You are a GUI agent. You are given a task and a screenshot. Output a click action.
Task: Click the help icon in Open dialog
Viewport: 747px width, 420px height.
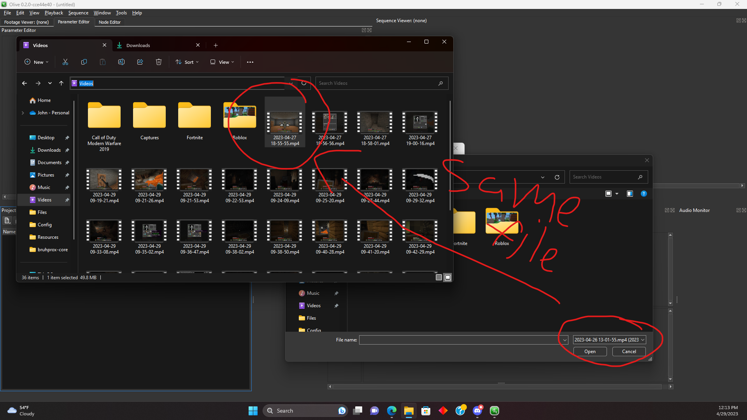click(644, 194)
